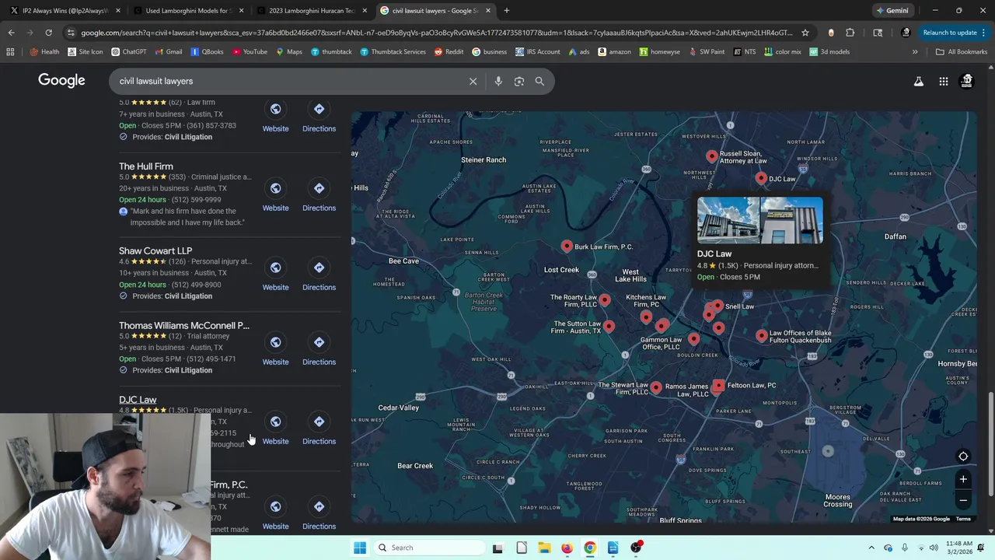Open Gmail bookmark
This screenshot has height=560, width=995.
point(168,52)
